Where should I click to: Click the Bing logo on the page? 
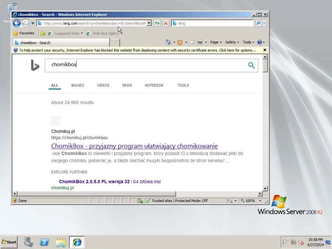[x=35, y=65]
